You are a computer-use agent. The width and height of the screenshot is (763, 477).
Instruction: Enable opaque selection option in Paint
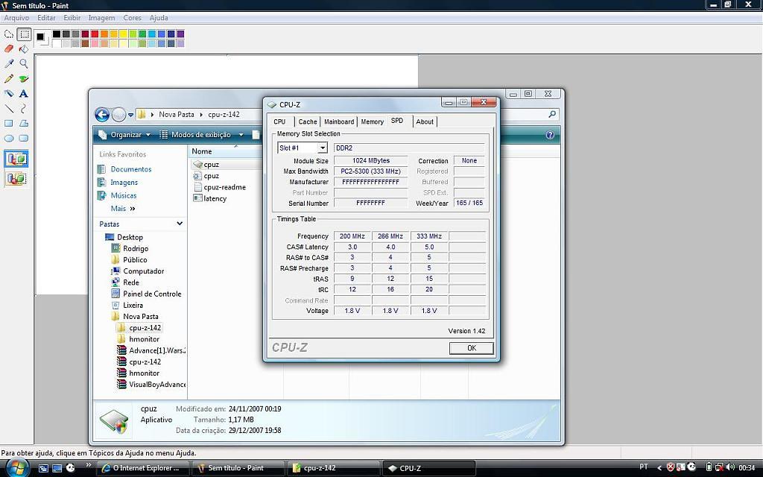pyautogui.click(x=16, y=159)
